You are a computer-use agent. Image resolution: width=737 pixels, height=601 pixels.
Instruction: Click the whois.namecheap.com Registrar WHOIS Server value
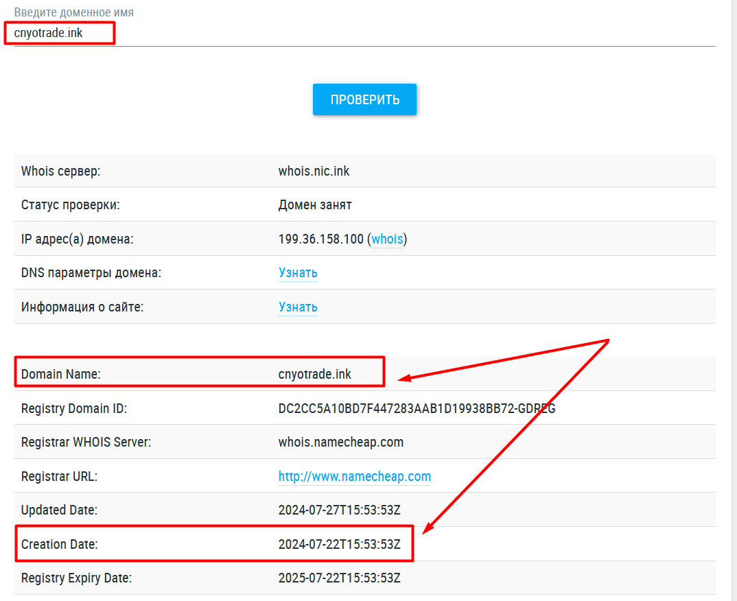point(340,442)
